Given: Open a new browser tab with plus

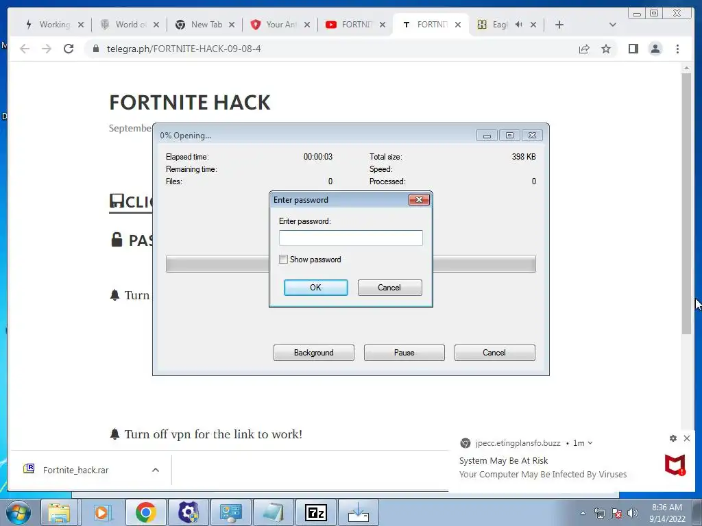Looking at the screenshot, I should (559, 25).
